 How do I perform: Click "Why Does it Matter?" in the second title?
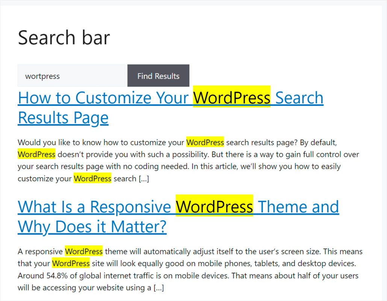[x=92, y=226]
